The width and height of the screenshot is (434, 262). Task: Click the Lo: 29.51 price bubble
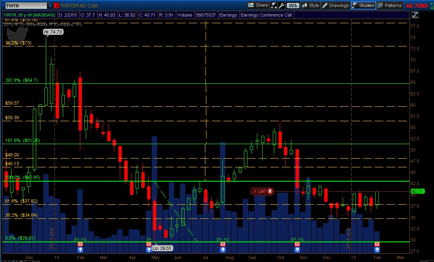pyautogui.click(x=162, y=248)
